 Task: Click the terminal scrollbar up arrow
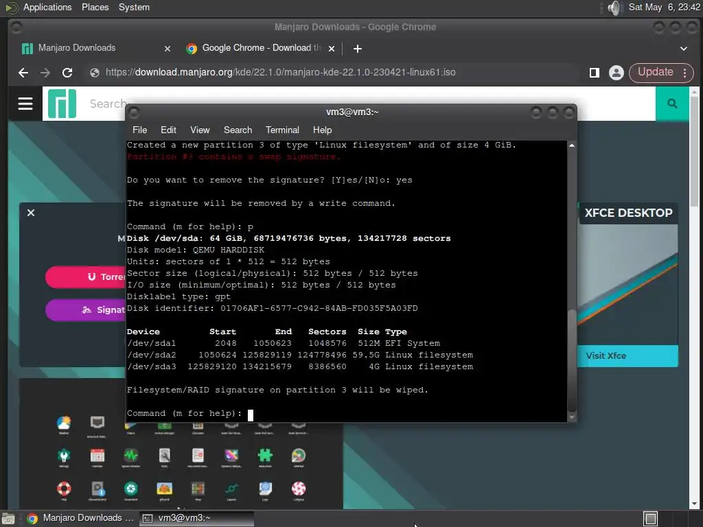[x=572, y=145]
